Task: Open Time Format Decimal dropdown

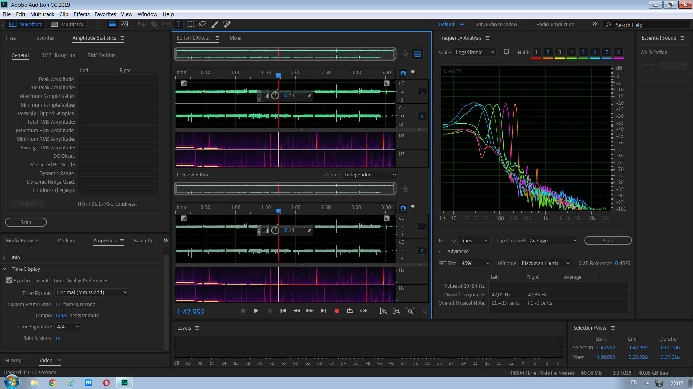Action: pos(92,292)
